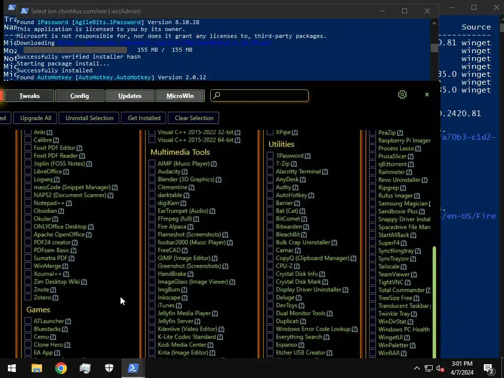
Task: Open info (?) link next to Bitwarden
Action: (x=306, y=227)
